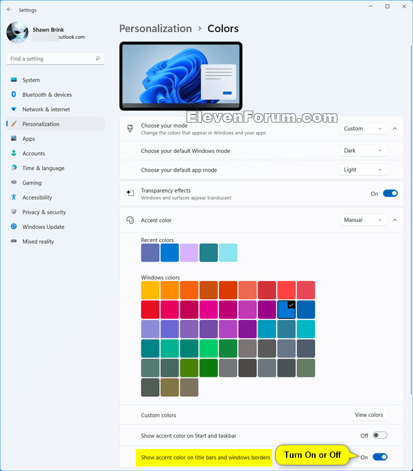Open the default app mode Light dropdown
Image resolution: width=413 pixels, height=471 pixels.
click(x=363, y=170)
